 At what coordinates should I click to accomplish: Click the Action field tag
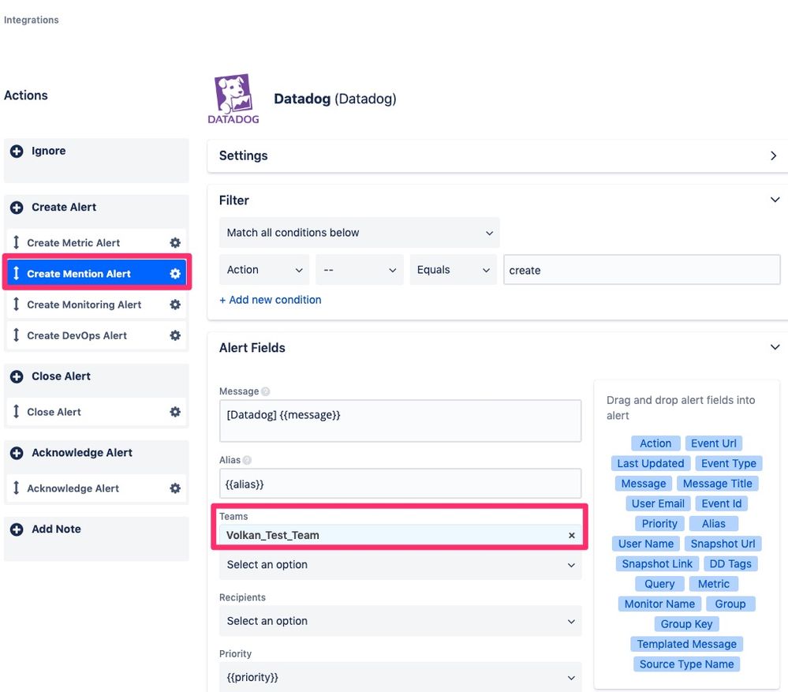coord(655,443)
